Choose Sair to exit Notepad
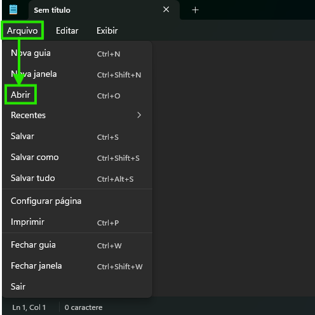The image size is (315, 315). click(x=77, y=286)
